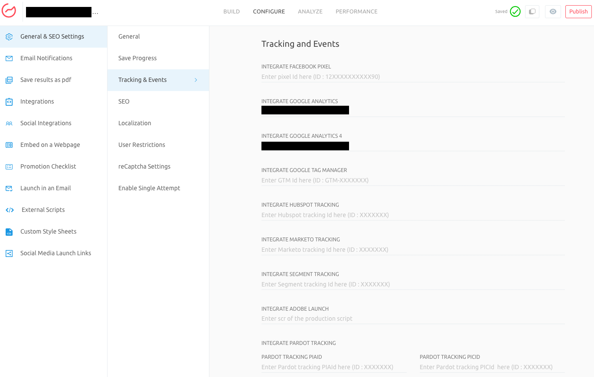The image size is (594, 377).
Task: Open the ANALYZE tab
Action: click(310, 12)
